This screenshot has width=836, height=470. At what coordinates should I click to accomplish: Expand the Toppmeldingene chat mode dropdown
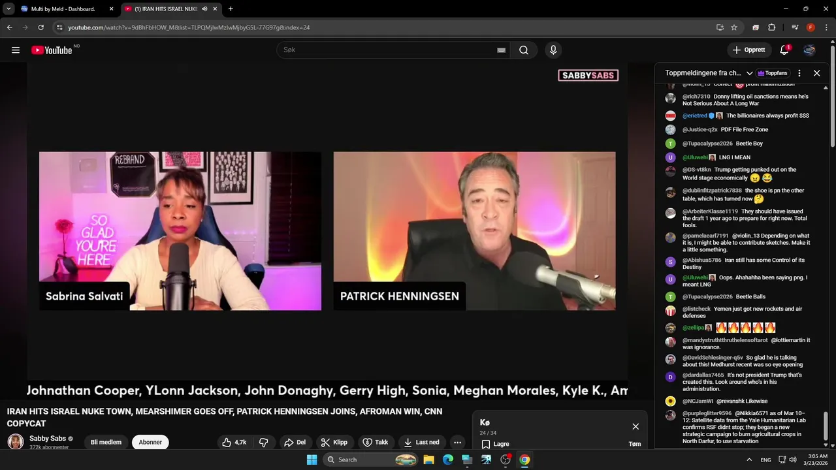coord(750,73)
